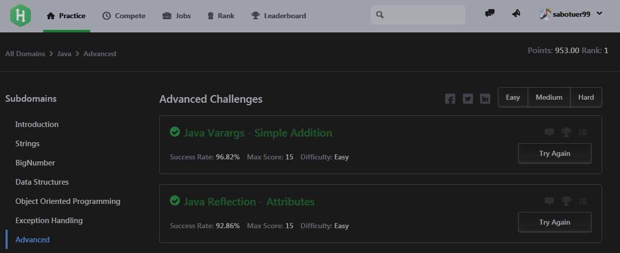Open Java Varargs - Simple Addition challenge
The height and width of the screenshot is (253, 620).
tap(258, 133)
